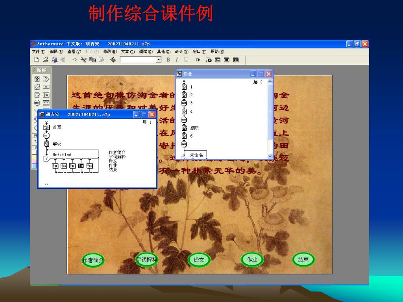The width and height of the screenshot is (403, 302).
Task: Click the pink color swatch in icon palette
Action: tap(35, 162)
